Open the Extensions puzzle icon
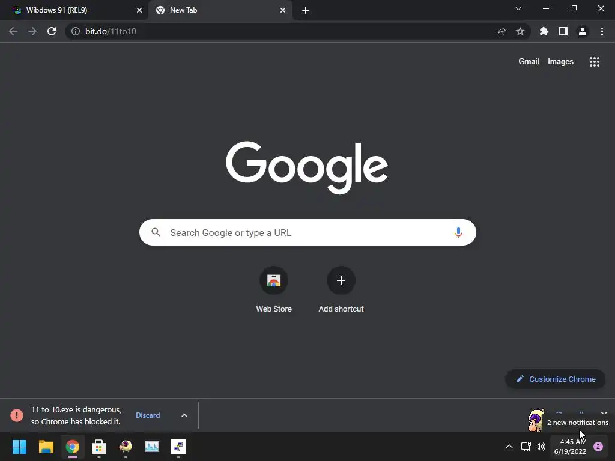Screen dimensions: 615x461 pos(544,31)
